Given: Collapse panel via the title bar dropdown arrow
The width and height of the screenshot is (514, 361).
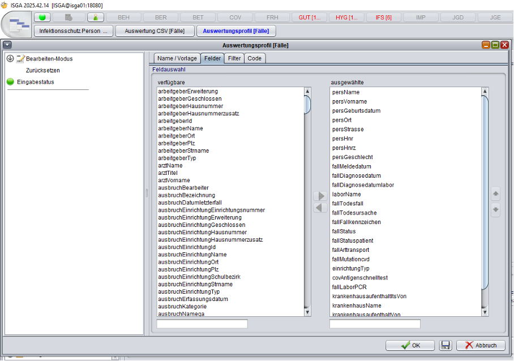Looking at the screenshot, I should (x=7, y=45).
